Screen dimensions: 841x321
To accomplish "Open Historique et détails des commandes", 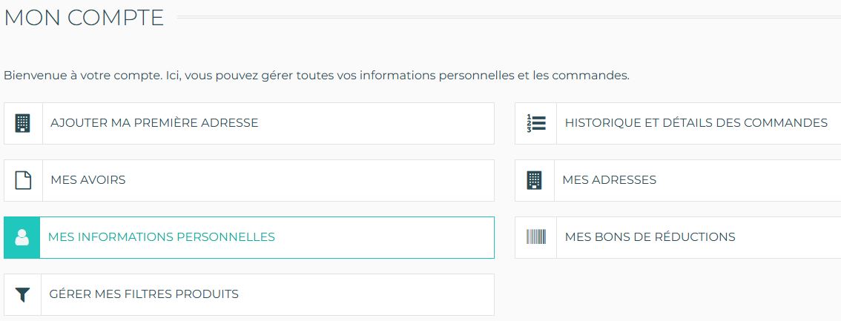I will tap(696, 123).
